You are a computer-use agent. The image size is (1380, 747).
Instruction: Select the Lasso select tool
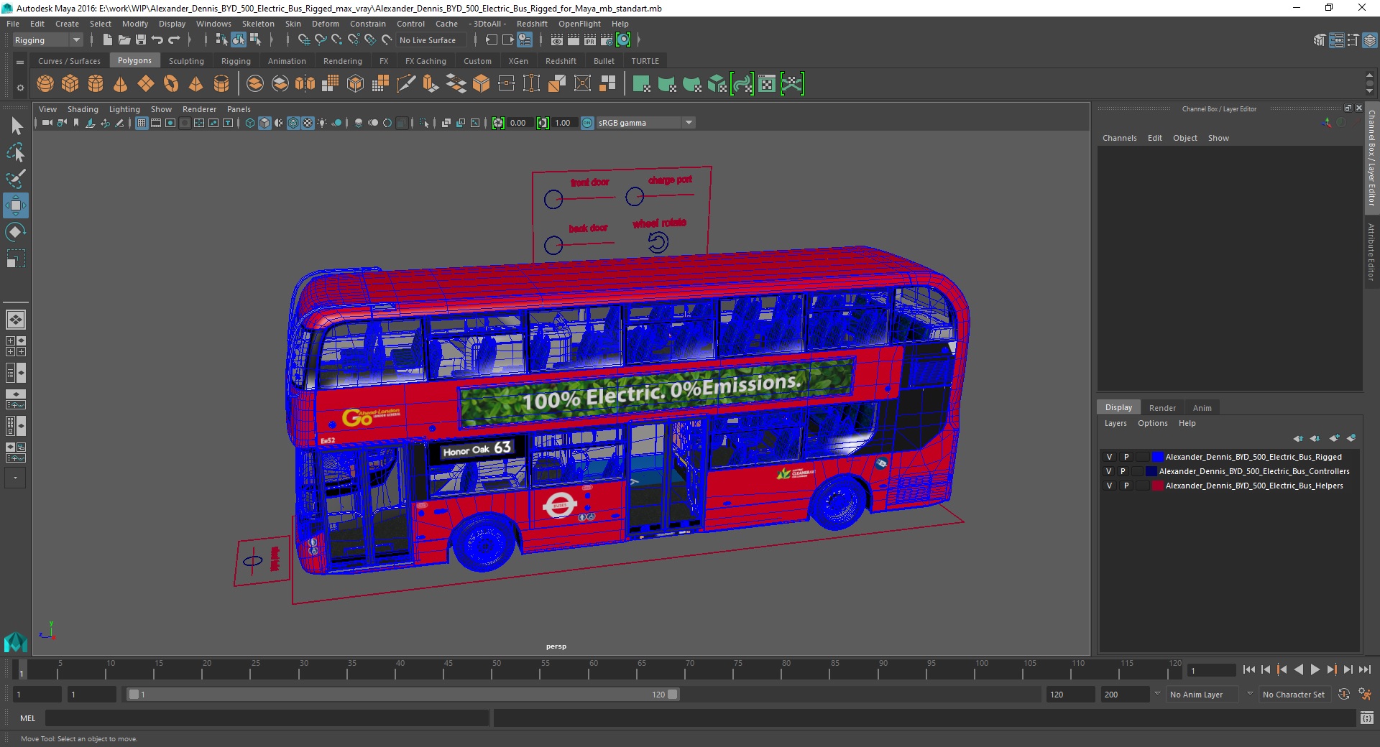16,152
